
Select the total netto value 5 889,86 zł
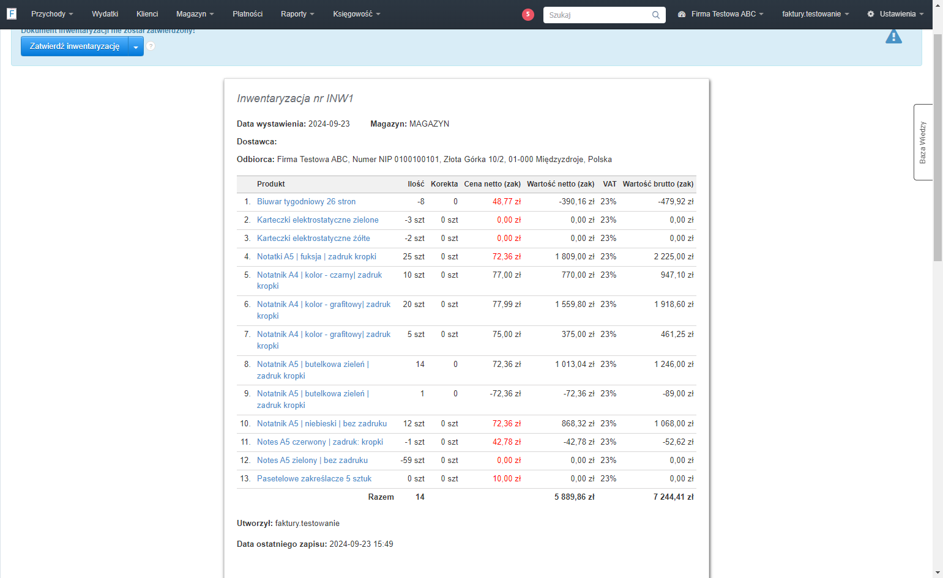click(x=575, y=497)
